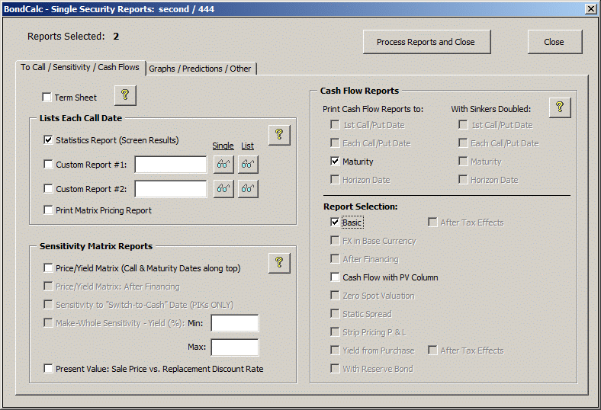The width and height of the screenshot is (601, 410).
Task: Open help for Cash Flow Reports
Action: point(560,107)
